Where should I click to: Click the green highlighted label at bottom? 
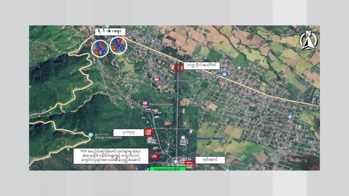[x=167, y=168]
